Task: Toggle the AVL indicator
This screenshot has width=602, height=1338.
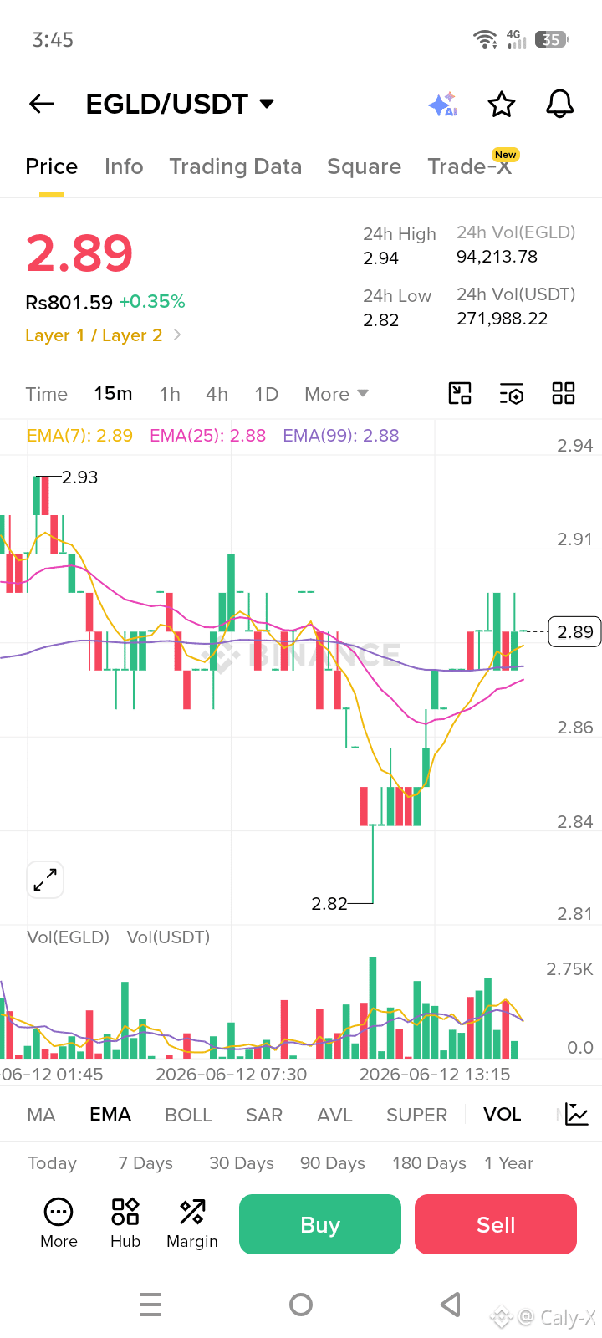Action: [334, 1115]
